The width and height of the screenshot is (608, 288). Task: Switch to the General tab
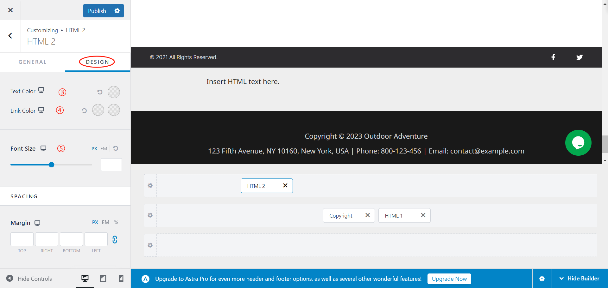point(33,62)
